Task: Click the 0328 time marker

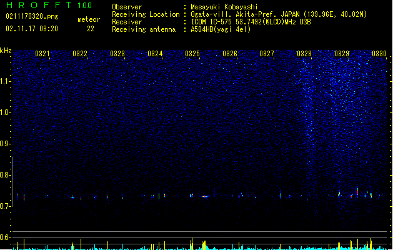Action: (x=304, y=54)
